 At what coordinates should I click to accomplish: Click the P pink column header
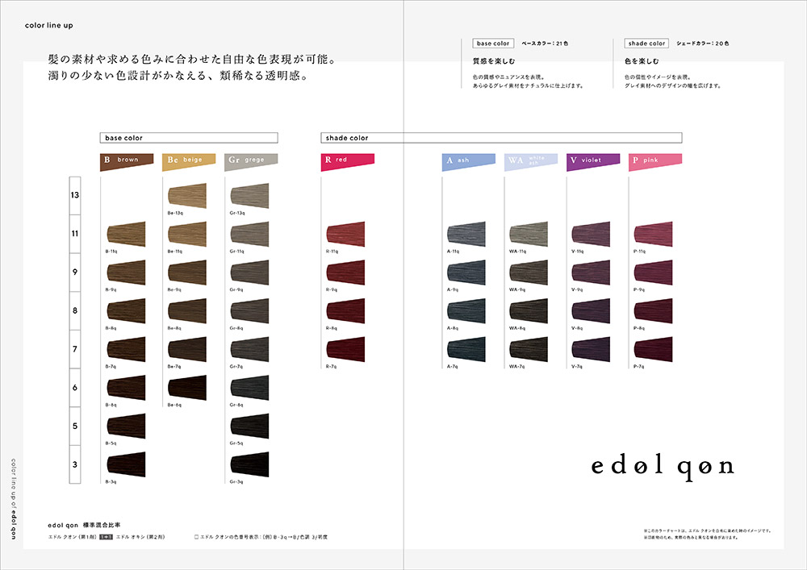click(655, 161)
